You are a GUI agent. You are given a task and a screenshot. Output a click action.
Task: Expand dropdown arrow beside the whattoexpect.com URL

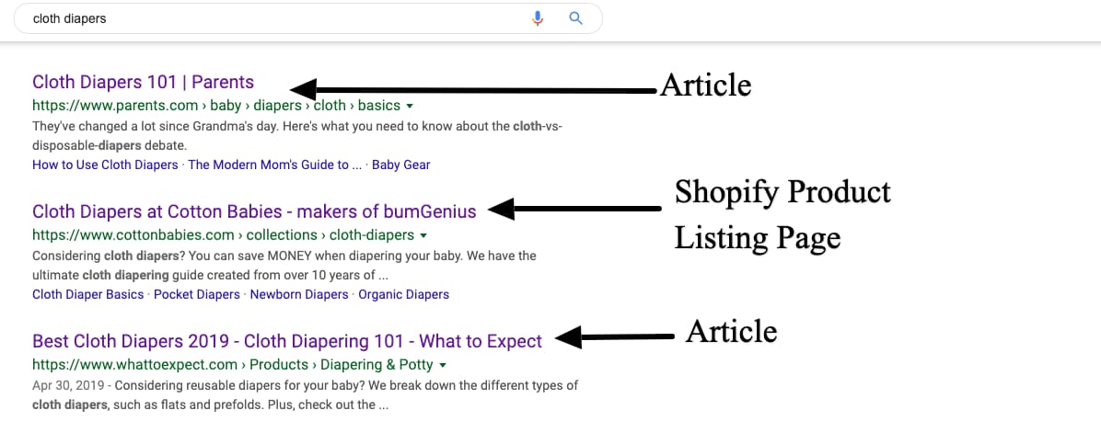tap(443, 366)
